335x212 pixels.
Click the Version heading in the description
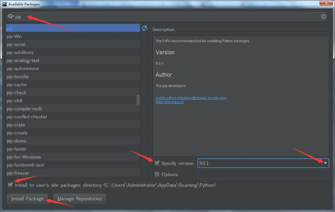(x=165, y=52)
